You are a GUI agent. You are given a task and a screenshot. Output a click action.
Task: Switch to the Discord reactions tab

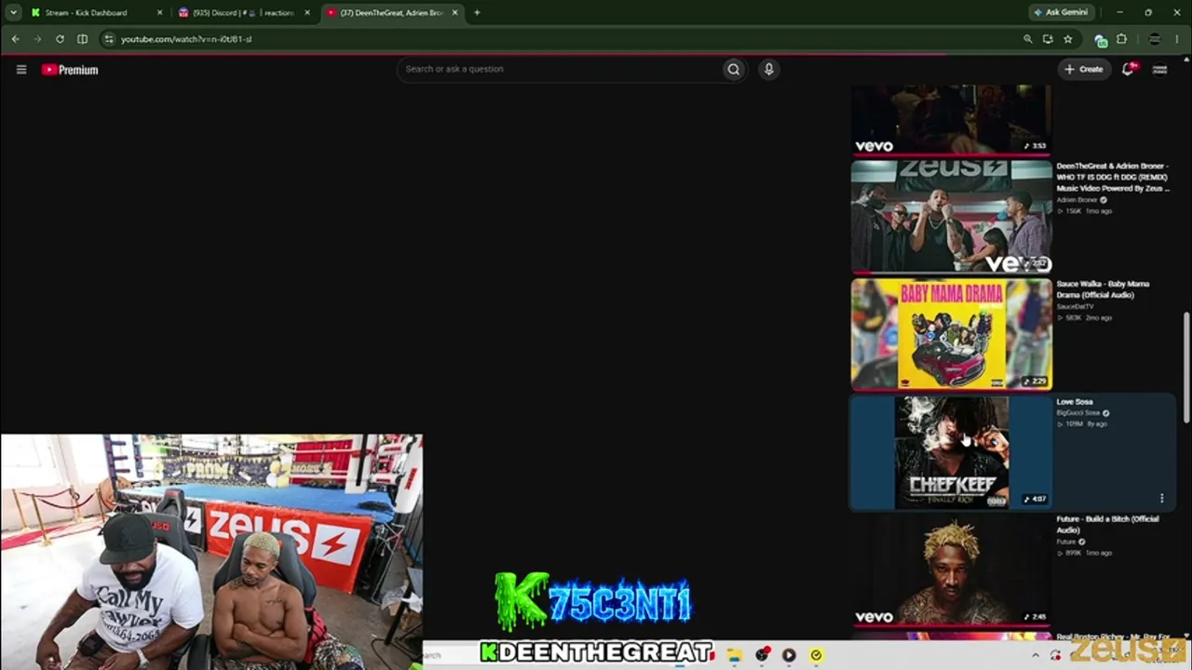244,13
